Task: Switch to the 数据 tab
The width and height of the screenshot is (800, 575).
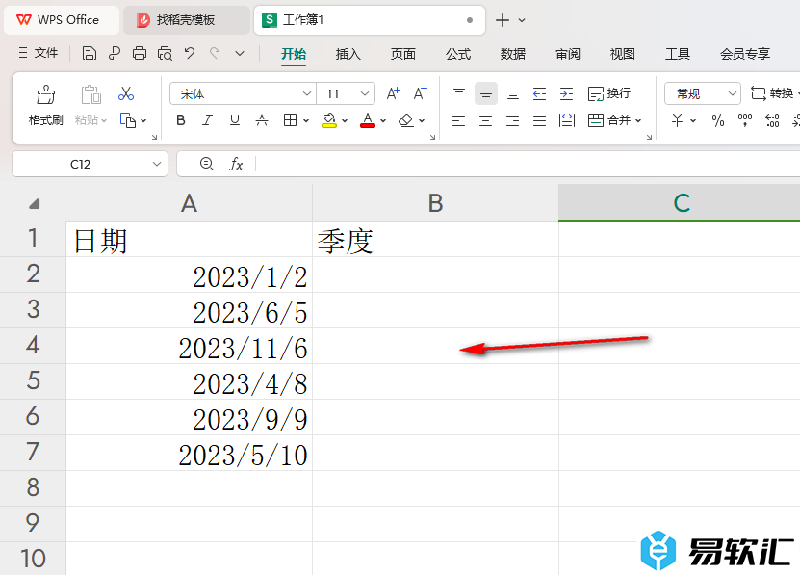Action: coord(513,54)
